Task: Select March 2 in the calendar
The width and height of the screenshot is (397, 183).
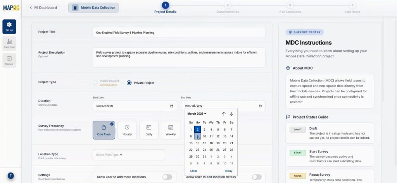Action: (197, 129)
